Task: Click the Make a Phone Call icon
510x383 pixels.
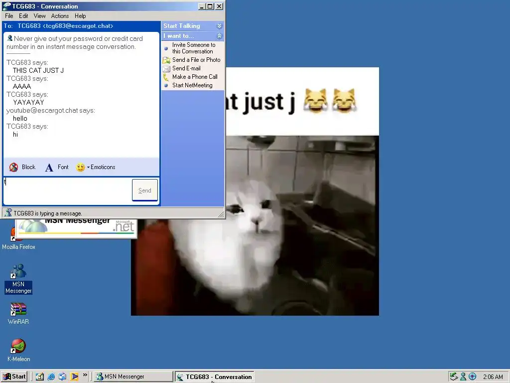Action: tap(166, 77)
